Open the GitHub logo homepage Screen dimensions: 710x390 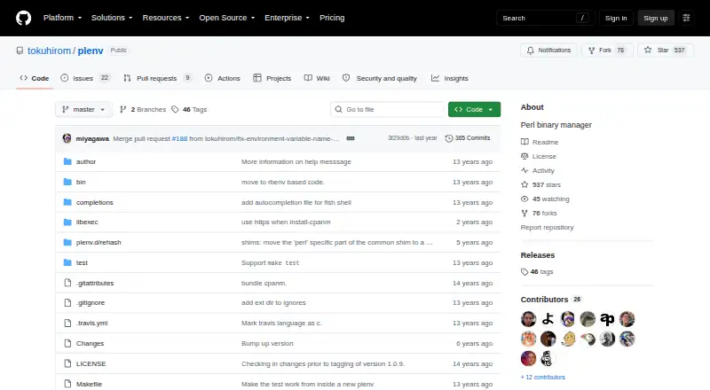point(24,18)
